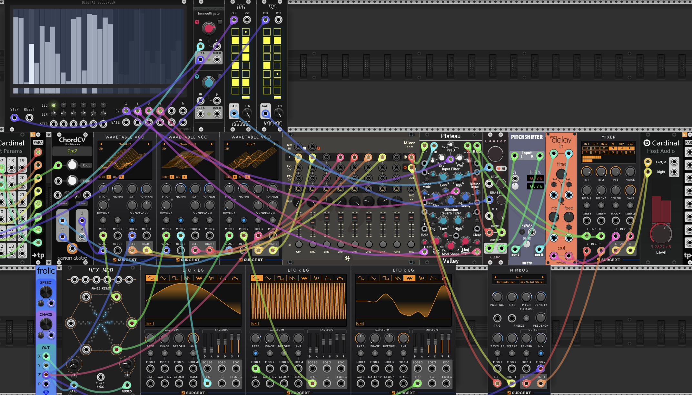Viewport: 692px width, 395px height.
Task: Toggle IN 2 solo in Surge Mixer
Action: [x=595, y=152]
